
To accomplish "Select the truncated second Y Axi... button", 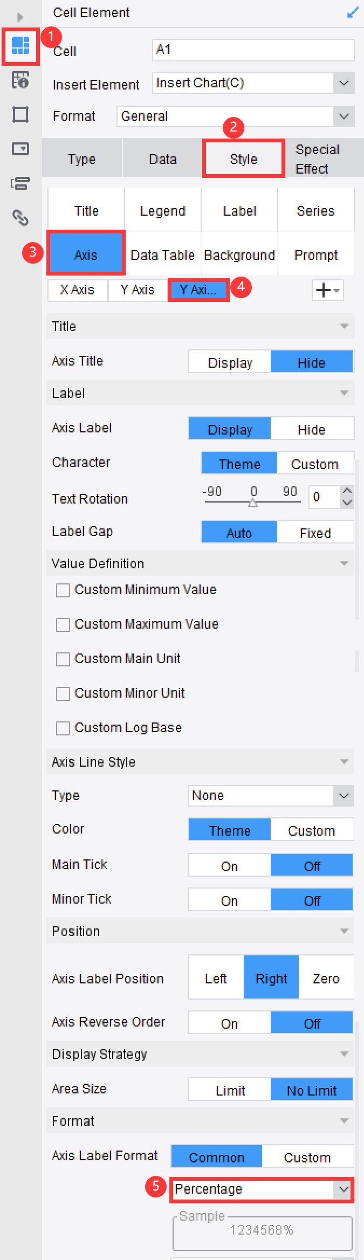I will pos(198,290).
